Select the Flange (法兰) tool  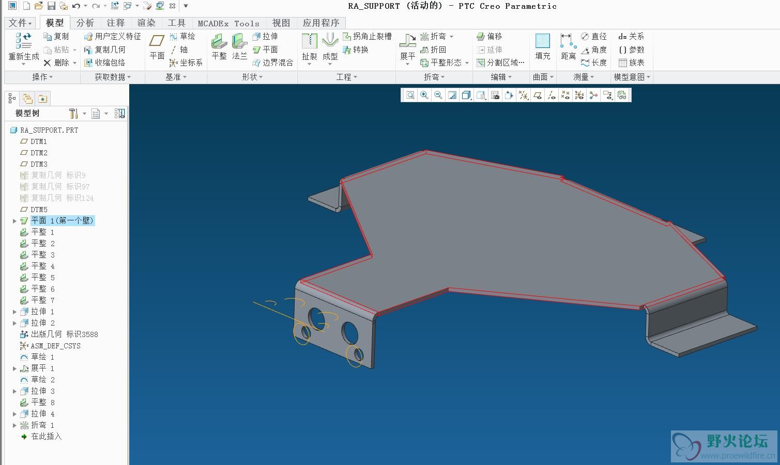(x=239, y=47)
